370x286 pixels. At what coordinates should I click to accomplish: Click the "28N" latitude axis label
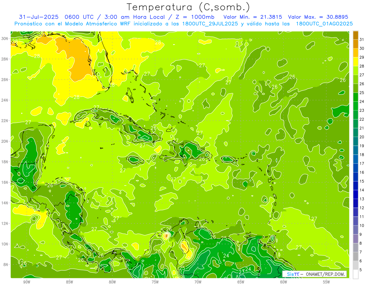pos(5,59)
